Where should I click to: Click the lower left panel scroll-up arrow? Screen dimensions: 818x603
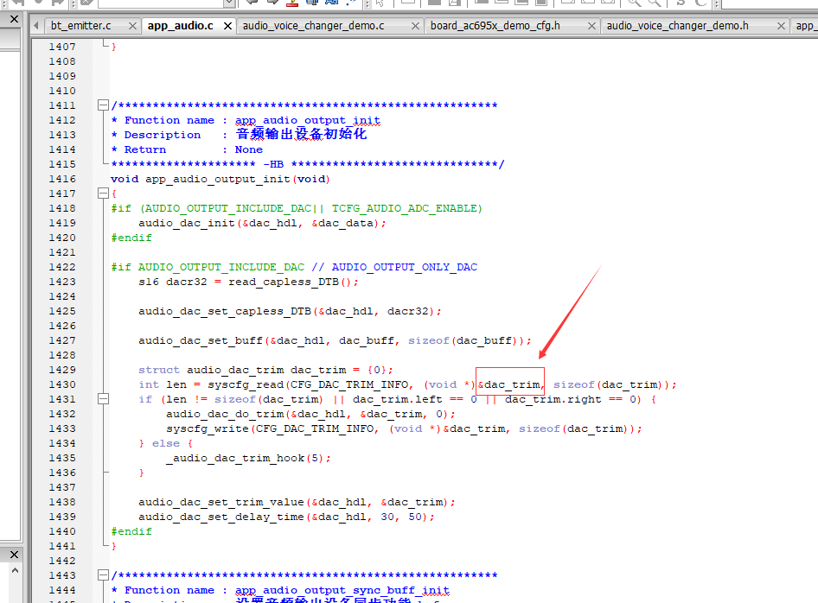pos(15,571)
